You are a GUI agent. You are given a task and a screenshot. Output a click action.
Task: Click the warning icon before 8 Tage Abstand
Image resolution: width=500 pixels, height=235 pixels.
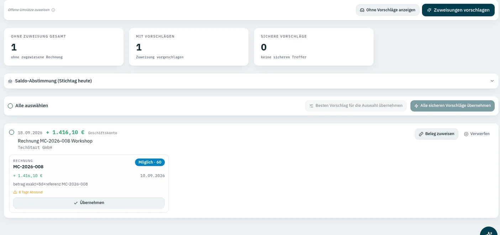(x=15, y=192)
